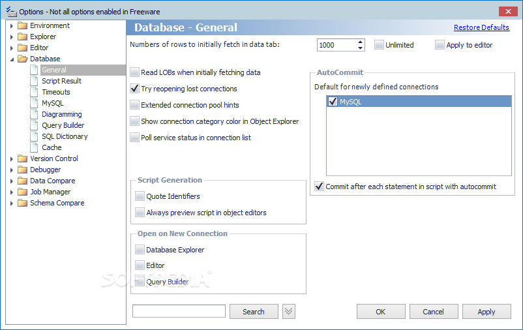Click the Diagramming page icon
This screenshot has height=330, width=523.
pyautogui.click(x=35, y=114)
